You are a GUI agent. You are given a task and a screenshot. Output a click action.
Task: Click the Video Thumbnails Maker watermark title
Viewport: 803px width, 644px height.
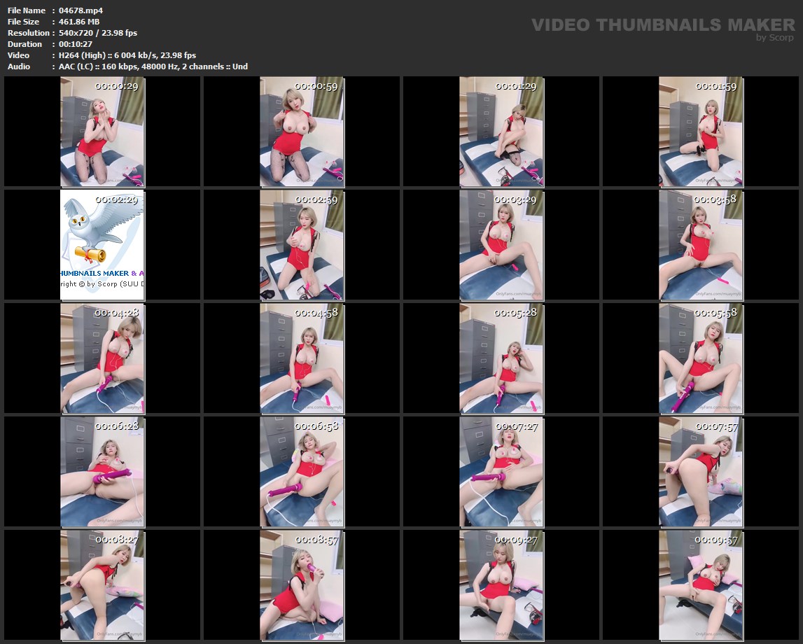pos(662,24)
